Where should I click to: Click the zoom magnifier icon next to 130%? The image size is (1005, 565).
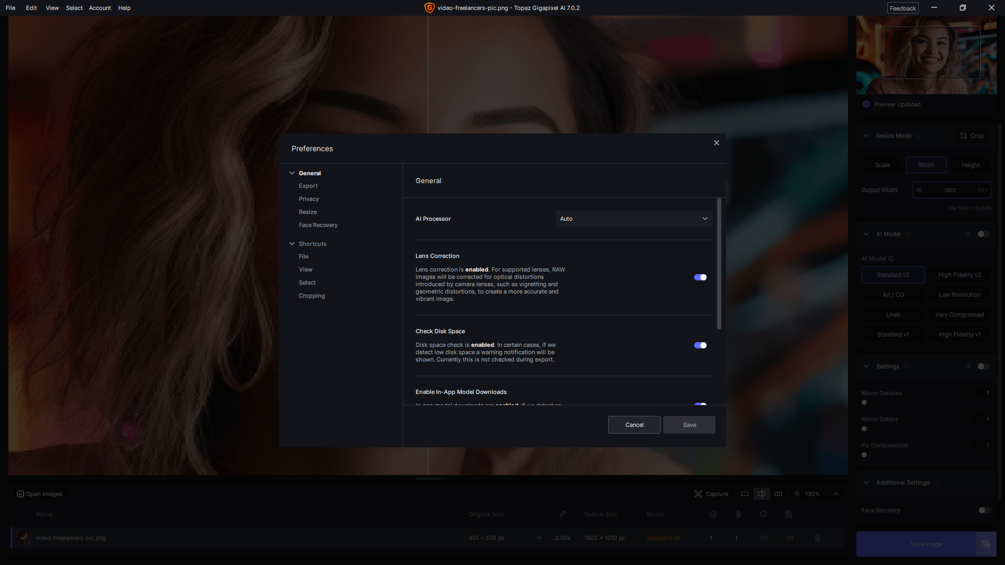(797, 494)
